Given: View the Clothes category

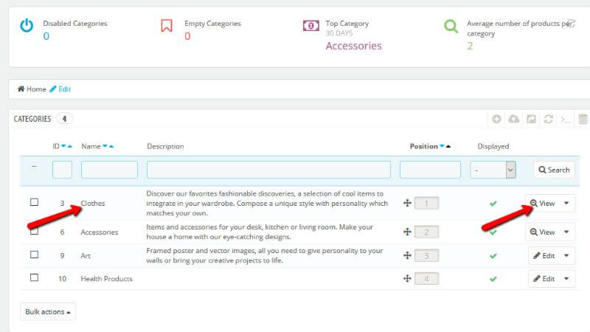Looking at the screenshot, I should pos(542,204).
